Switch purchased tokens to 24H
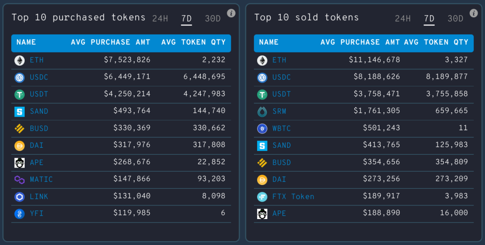This screenshot has height=245, width=485. 160,19
